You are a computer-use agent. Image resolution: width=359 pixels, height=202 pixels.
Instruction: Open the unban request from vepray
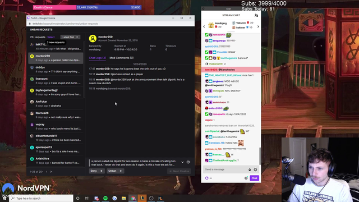coord(56,126)
